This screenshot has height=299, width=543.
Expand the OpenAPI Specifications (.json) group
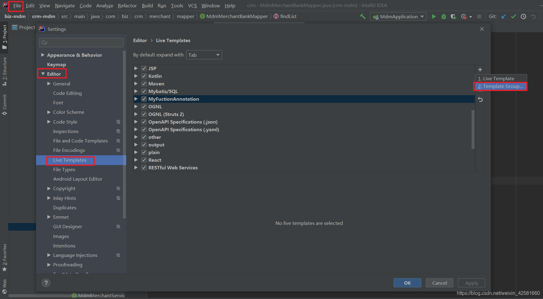click(136, 122)
